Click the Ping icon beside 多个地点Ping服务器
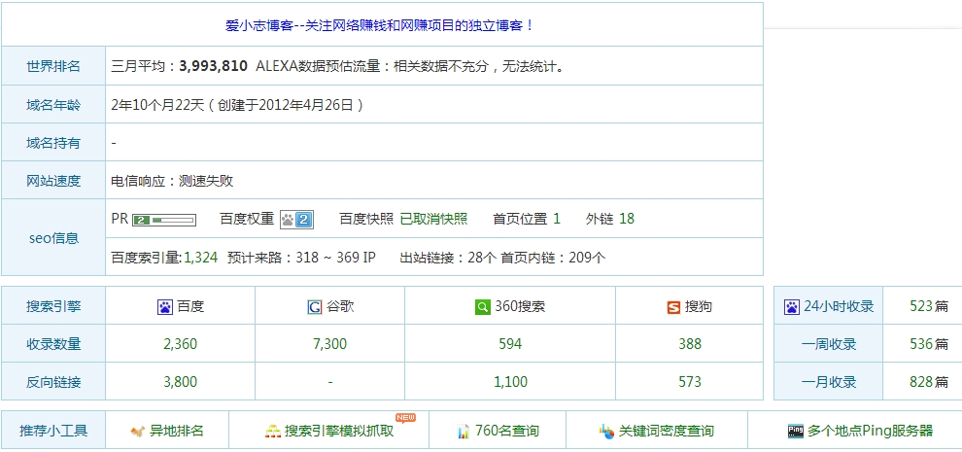 [x=796, y=432]
